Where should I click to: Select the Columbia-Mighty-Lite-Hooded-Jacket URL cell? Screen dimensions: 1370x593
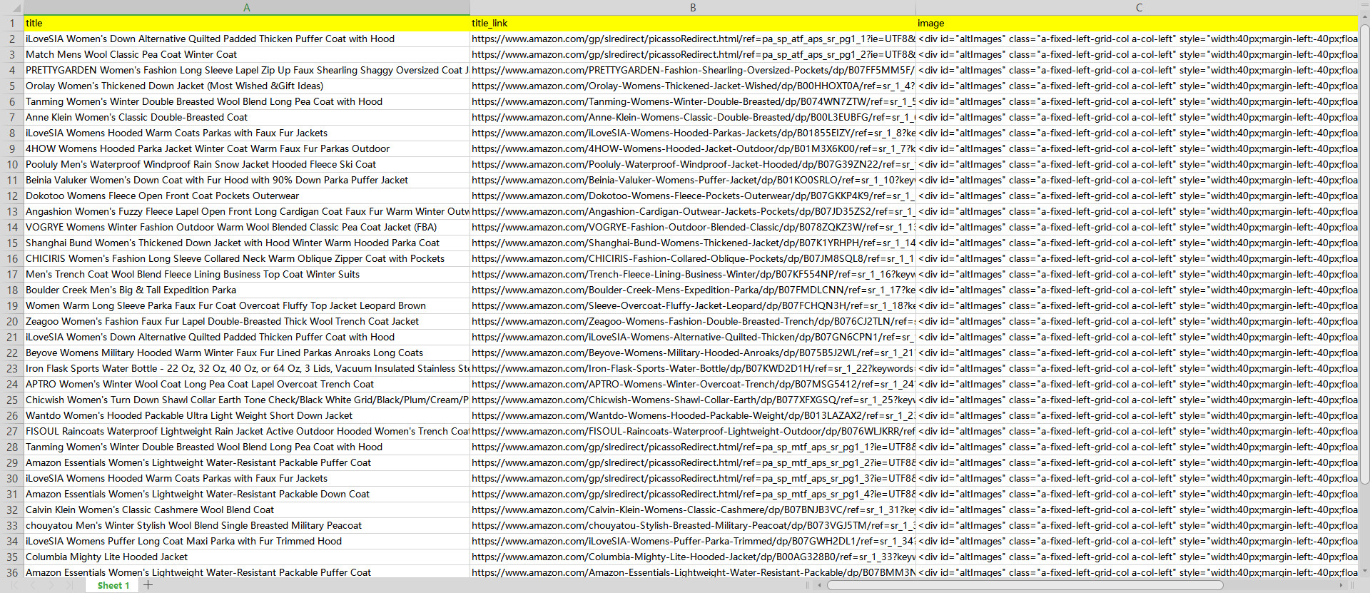(x=692, y=557)
